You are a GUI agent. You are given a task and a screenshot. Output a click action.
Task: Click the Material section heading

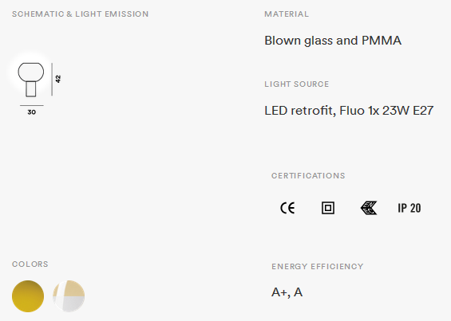[287, 14]
